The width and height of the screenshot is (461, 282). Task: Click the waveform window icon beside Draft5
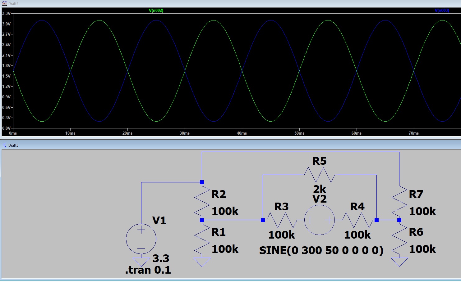[4, 4]
